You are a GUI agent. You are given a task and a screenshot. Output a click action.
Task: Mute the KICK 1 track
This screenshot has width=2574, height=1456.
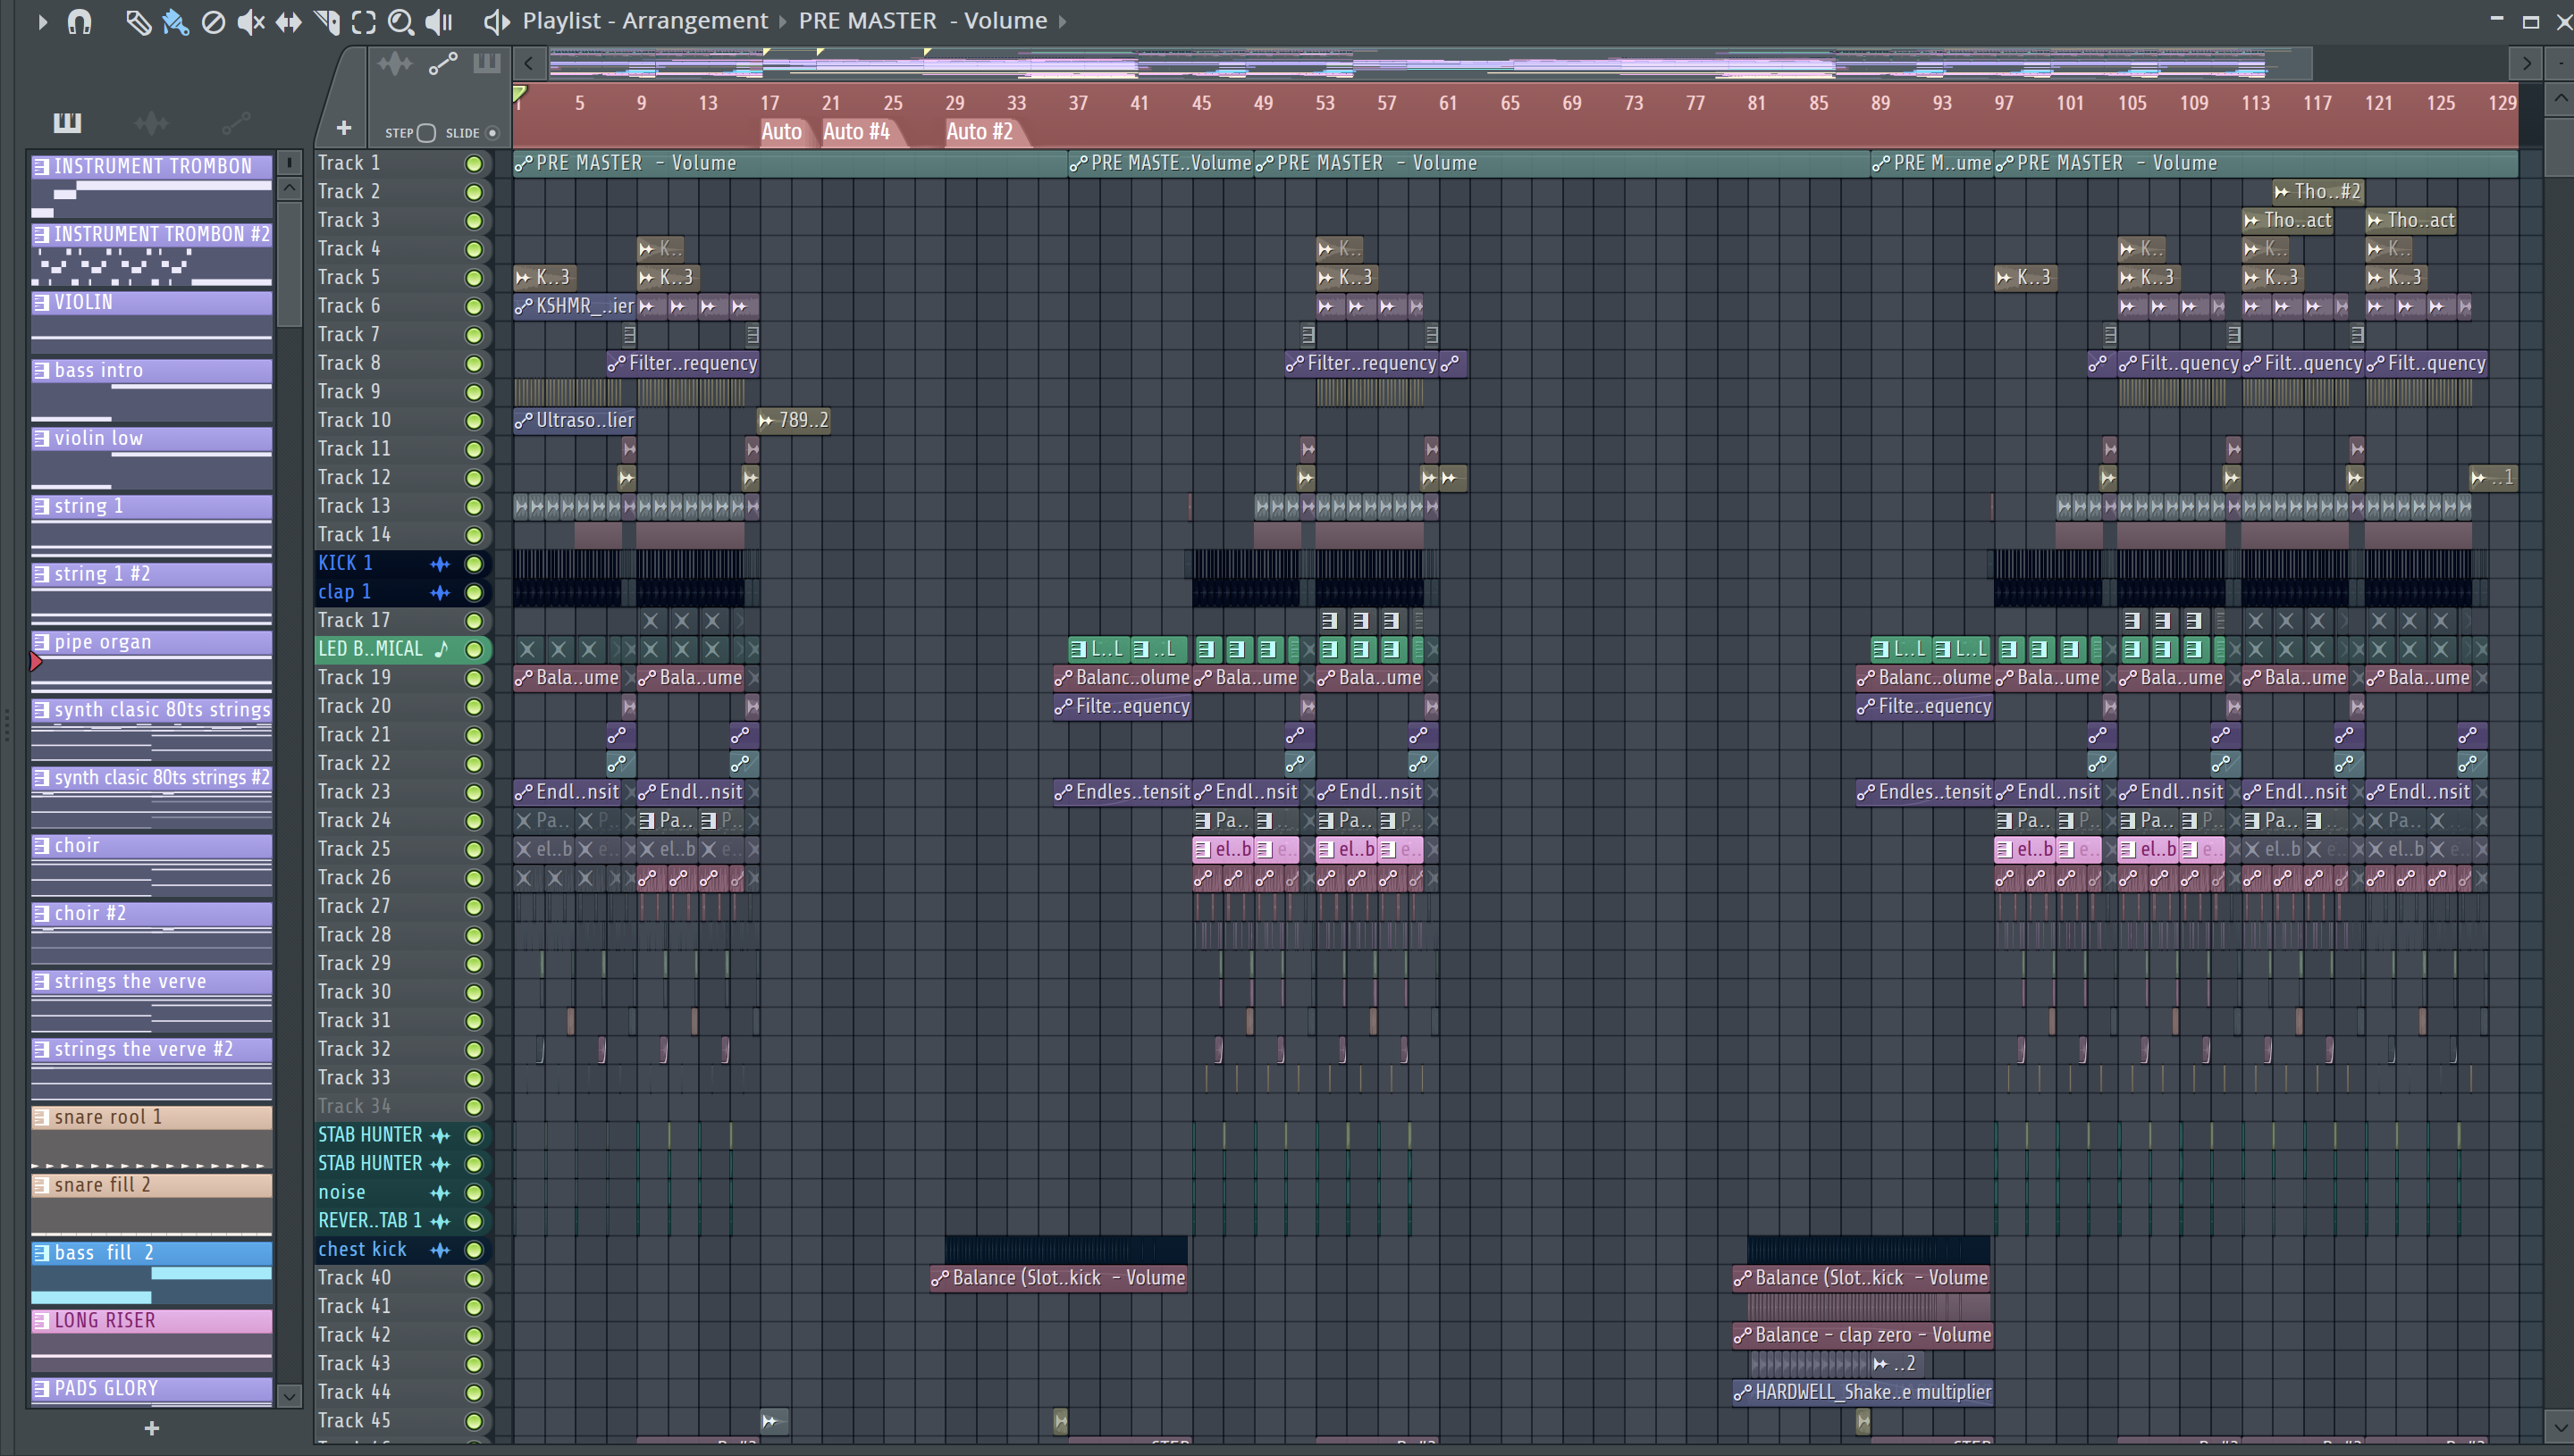[475, 564]
